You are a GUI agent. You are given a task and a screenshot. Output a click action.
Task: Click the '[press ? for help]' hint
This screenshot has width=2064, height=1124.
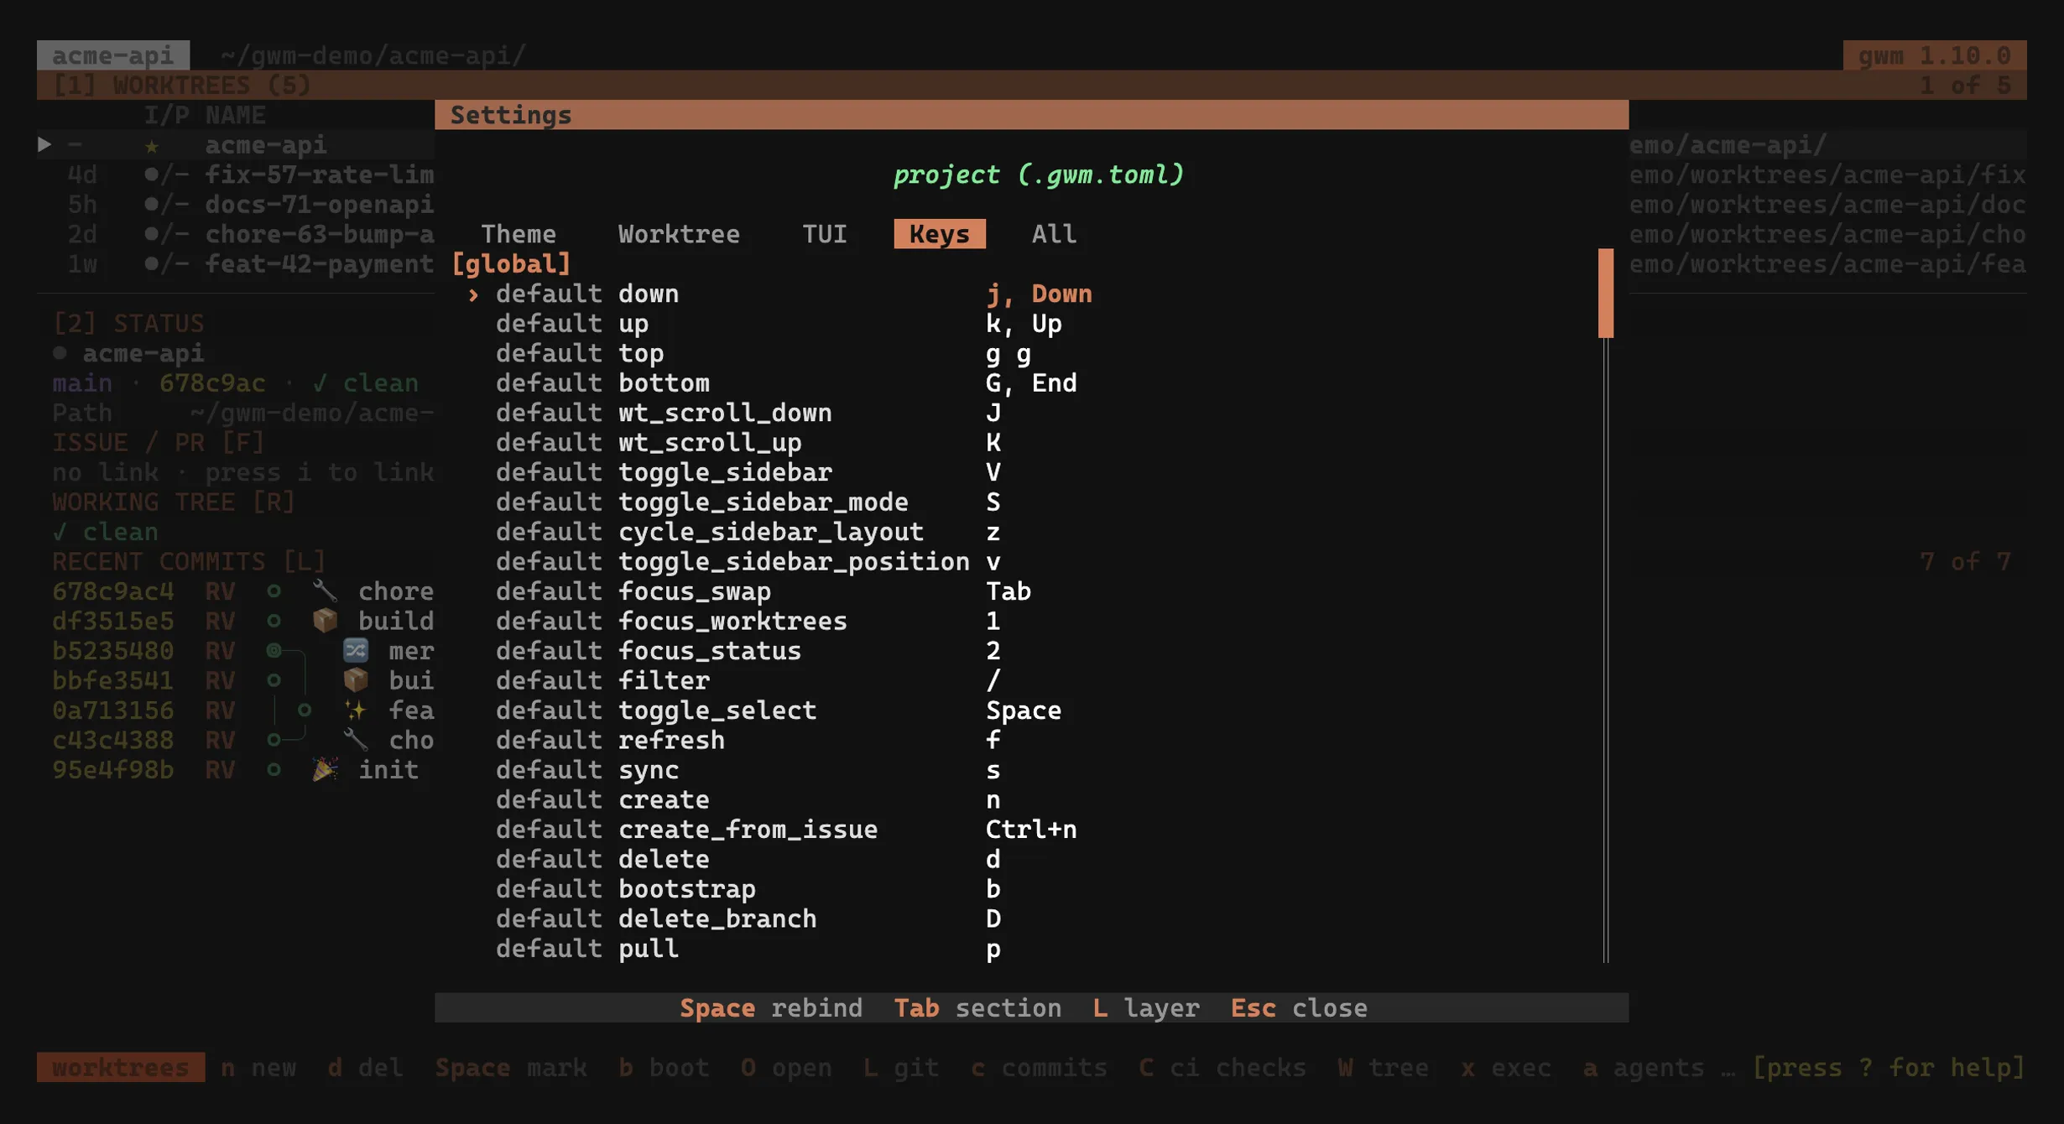(x=1888, y=1067)
